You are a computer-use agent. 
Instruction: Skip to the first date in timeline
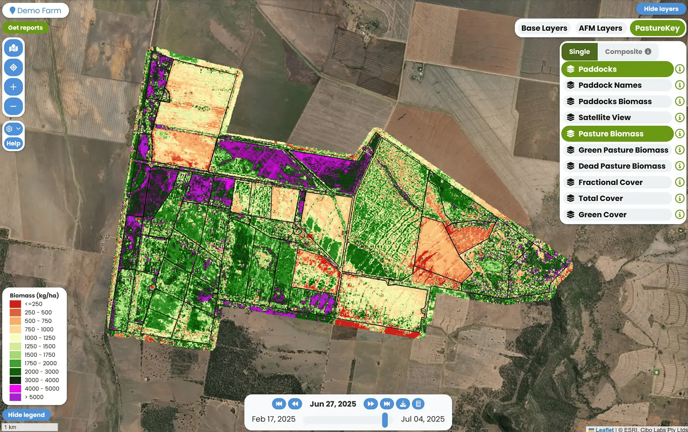tap(279, 404)
